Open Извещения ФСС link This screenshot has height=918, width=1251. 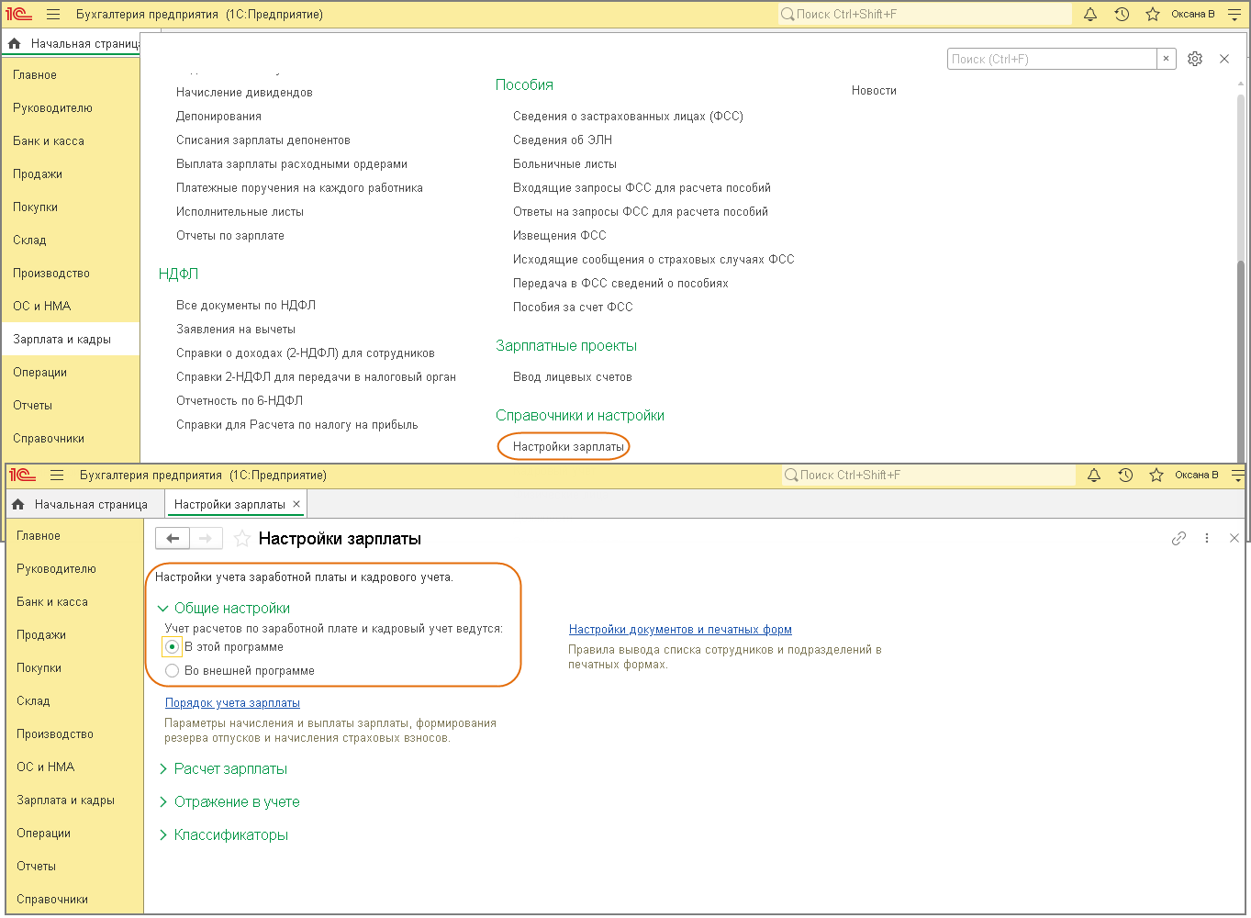(560, 236)
